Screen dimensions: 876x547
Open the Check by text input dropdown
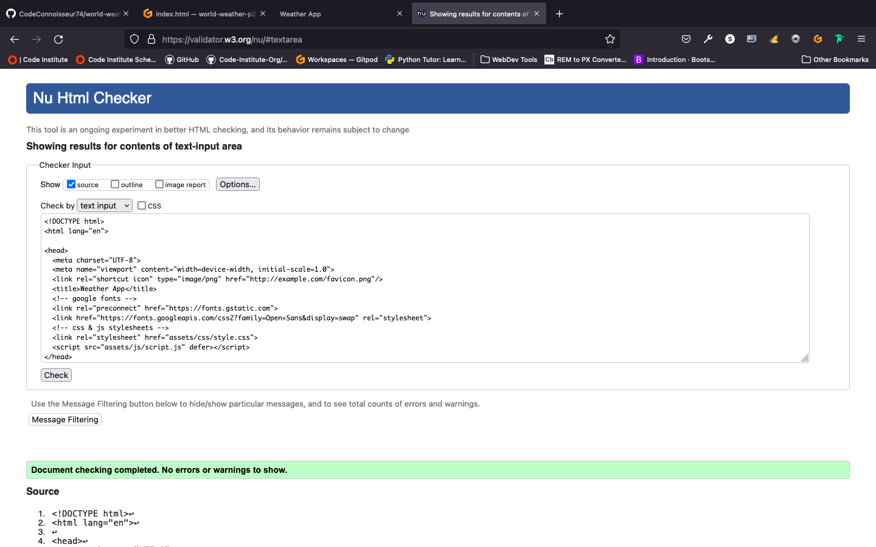tap(105, 205)
